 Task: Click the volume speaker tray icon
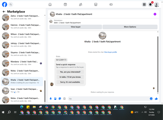145,112
